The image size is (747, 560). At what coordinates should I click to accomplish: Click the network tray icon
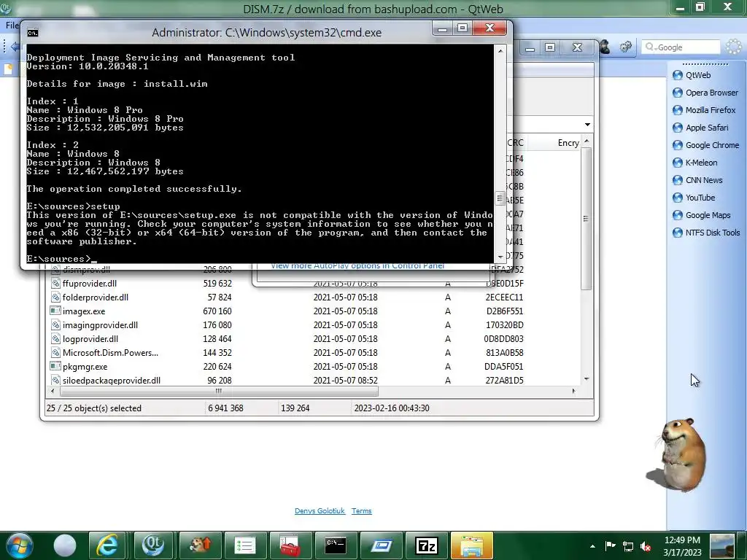pos(628,546)
